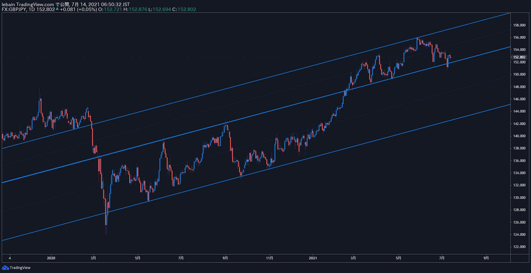This screenshot has height=273, width=531.
Task: Click the 3月 label after 2021
Action: (353, 258)
